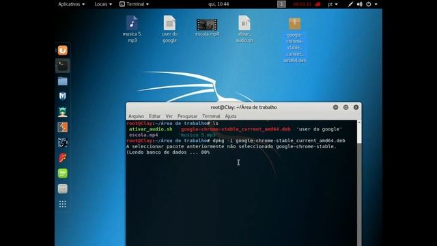Image resolution: width=437 pixels, height=246 pixels.
Task: Close the terminal window
Action: (356, 107)
